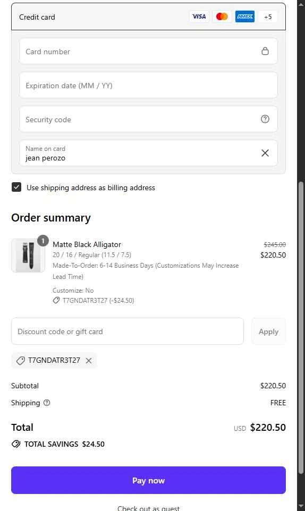Viewport: 305px width, 511px height.
Task: Show the +5 more card types
Action: pyautogui.click(x=268, y=16)
